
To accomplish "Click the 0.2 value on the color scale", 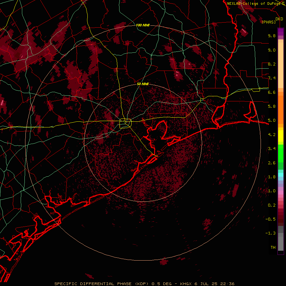I will tap(272, 205).
